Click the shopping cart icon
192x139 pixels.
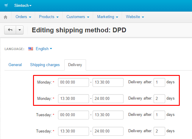[x=6, y=5]
